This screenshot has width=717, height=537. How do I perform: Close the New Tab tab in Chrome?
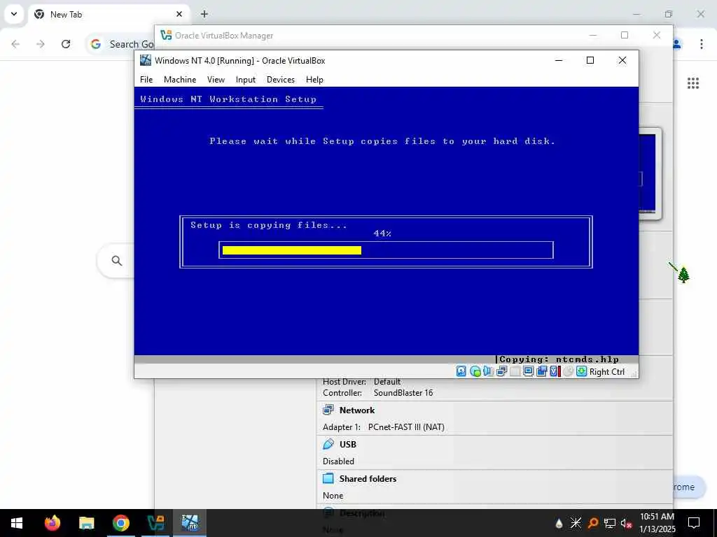pyautogui.click(x=179, y=14)
